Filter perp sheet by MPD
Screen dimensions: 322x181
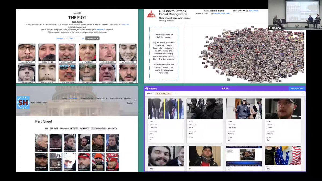[56, 128]
